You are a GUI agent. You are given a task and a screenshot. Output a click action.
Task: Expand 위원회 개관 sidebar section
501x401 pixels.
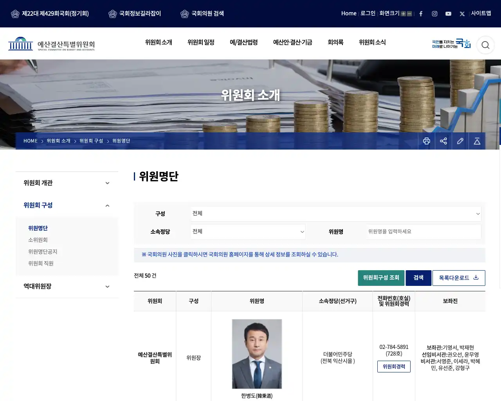[x=67, y=183]
